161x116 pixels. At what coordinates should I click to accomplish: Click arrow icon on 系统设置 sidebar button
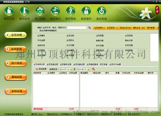click(8, 91)
